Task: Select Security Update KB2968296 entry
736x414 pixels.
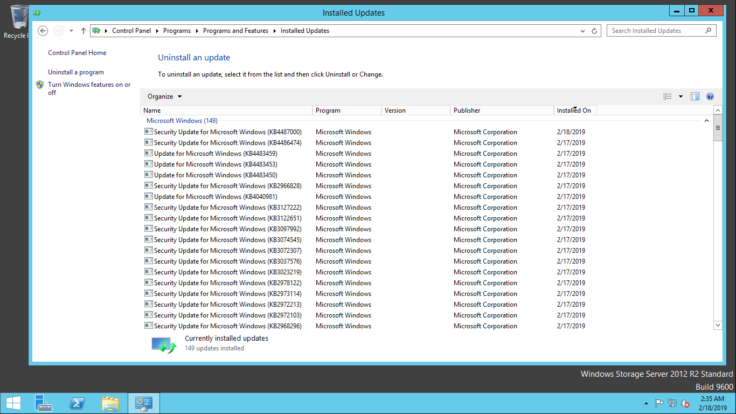Action: [x=228, y=326]
